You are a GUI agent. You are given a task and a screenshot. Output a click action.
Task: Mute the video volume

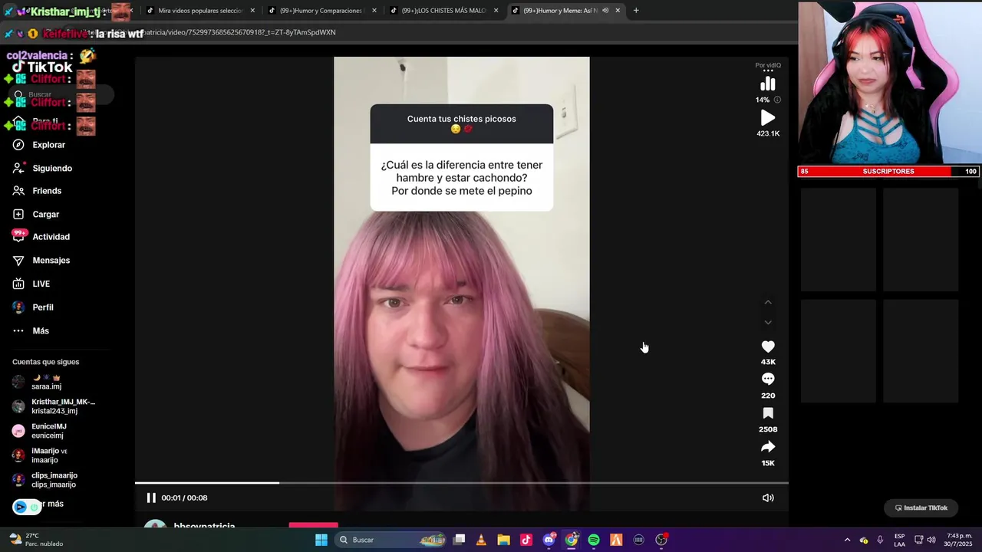[x=768, y=498]
